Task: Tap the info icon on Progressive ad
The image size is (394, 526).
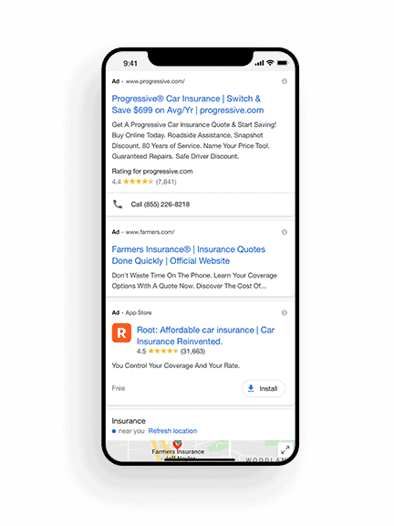Action: point(285,81)
